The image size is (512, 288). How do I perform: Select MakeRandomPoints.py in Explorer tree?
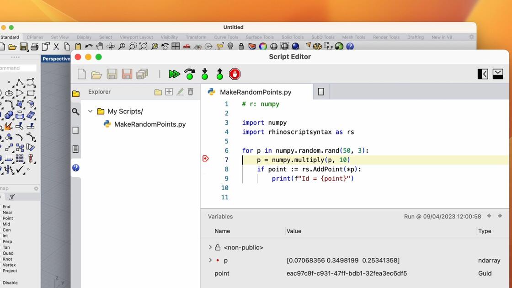[x=150, y=124]
